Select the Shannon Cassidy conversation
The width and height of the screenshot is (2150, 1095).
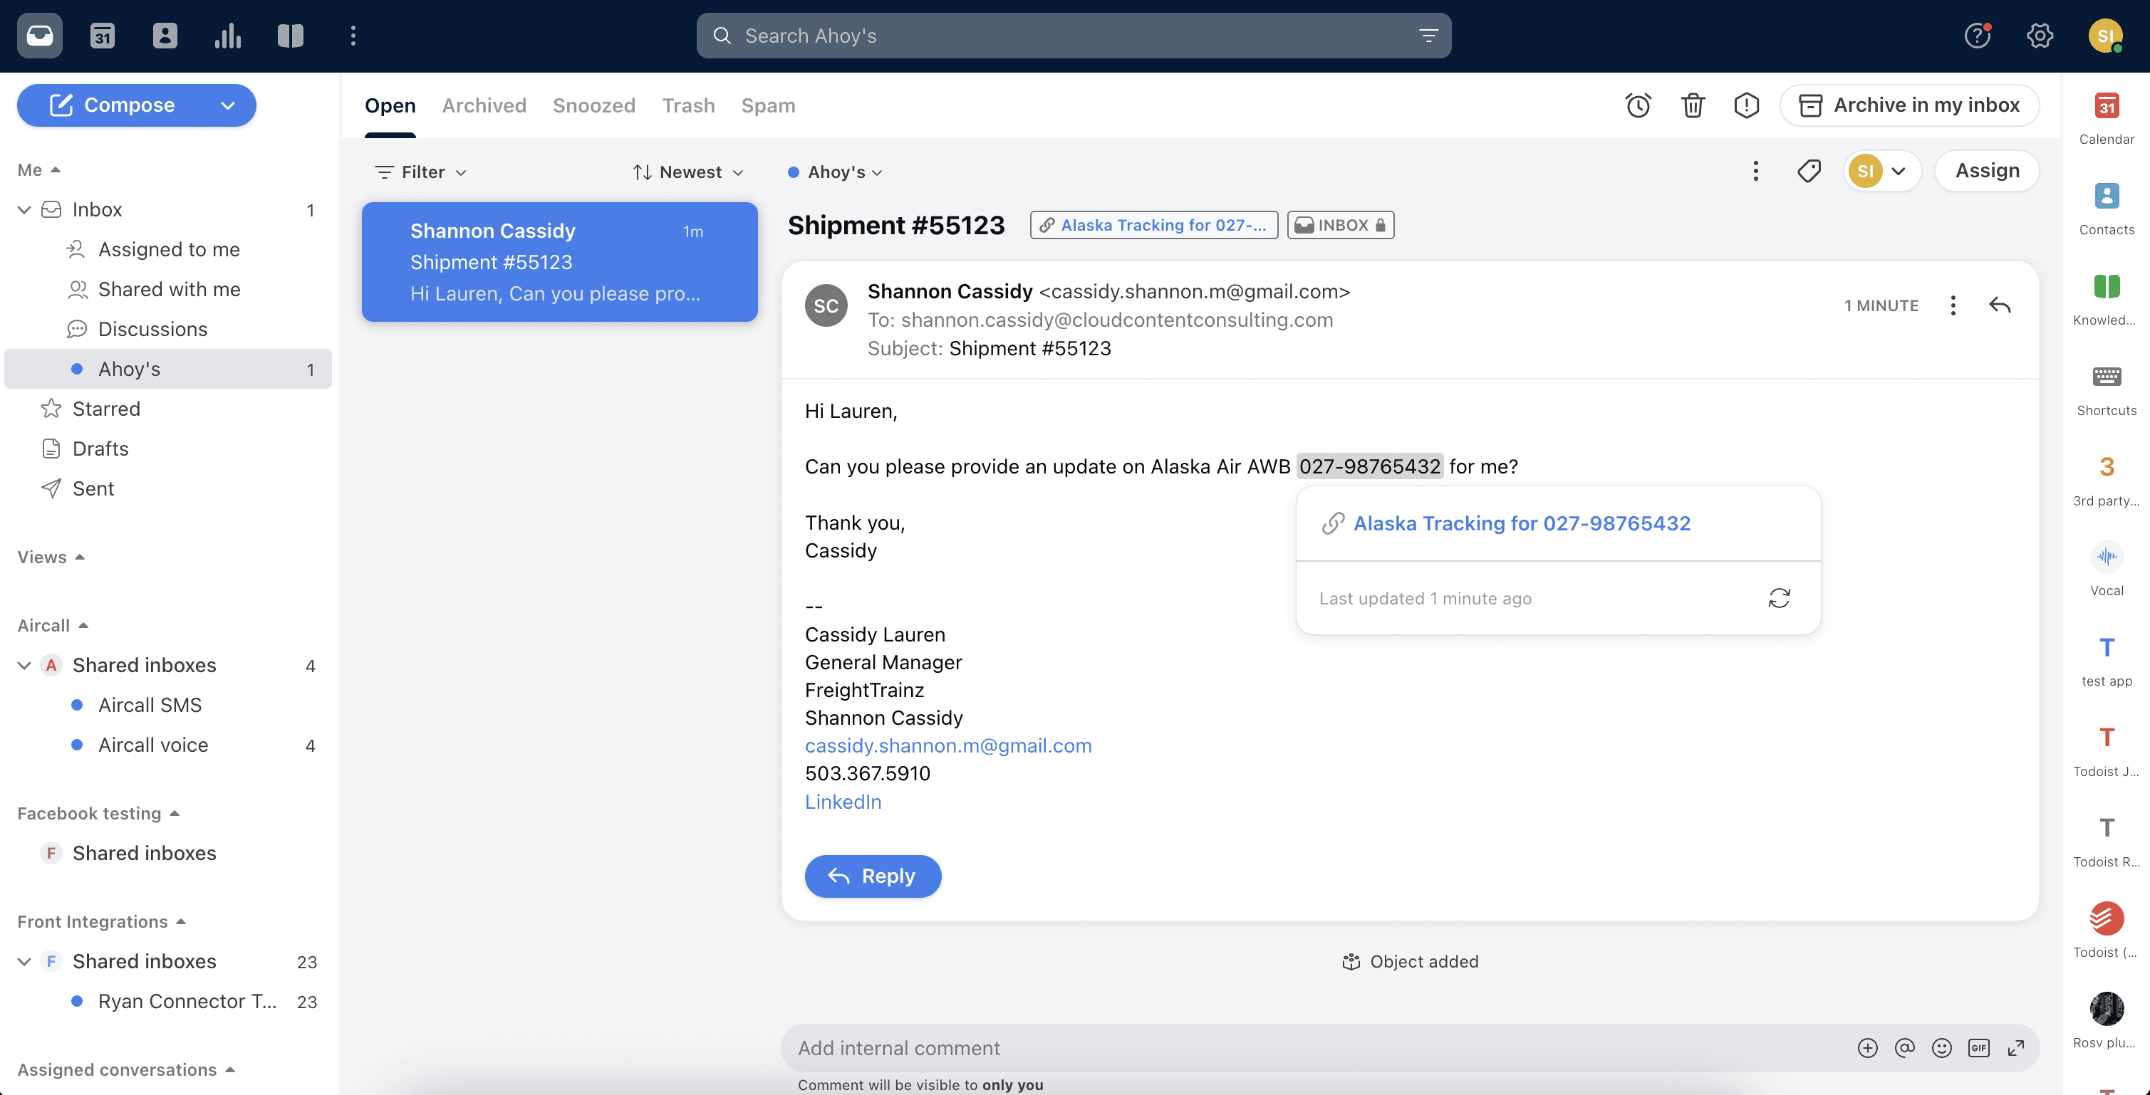559,262
